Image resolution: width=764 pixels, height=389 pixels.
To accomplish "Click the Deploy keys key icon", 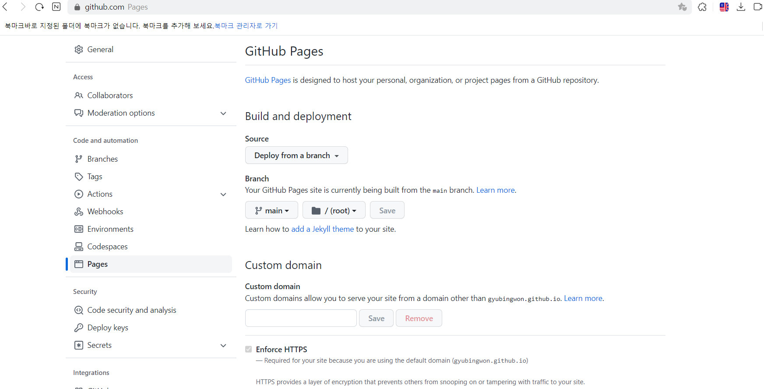I will coord(79,328).
